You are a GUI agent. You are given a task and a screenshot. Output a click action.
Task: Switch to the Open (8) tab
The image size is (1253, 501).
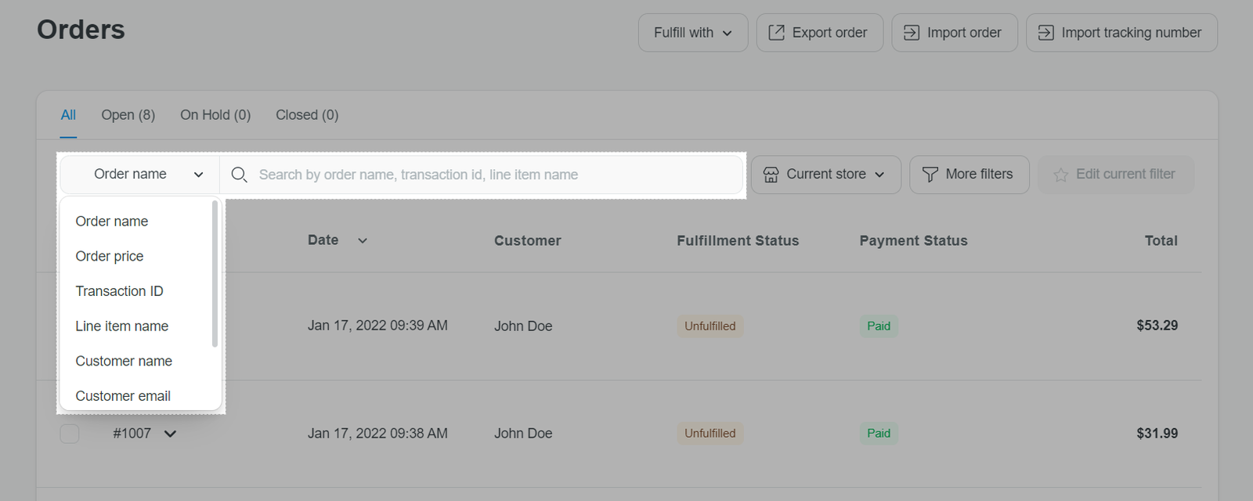128,115
